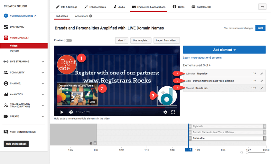Open the Subtitles/CC tab

[x=201, y=7]
